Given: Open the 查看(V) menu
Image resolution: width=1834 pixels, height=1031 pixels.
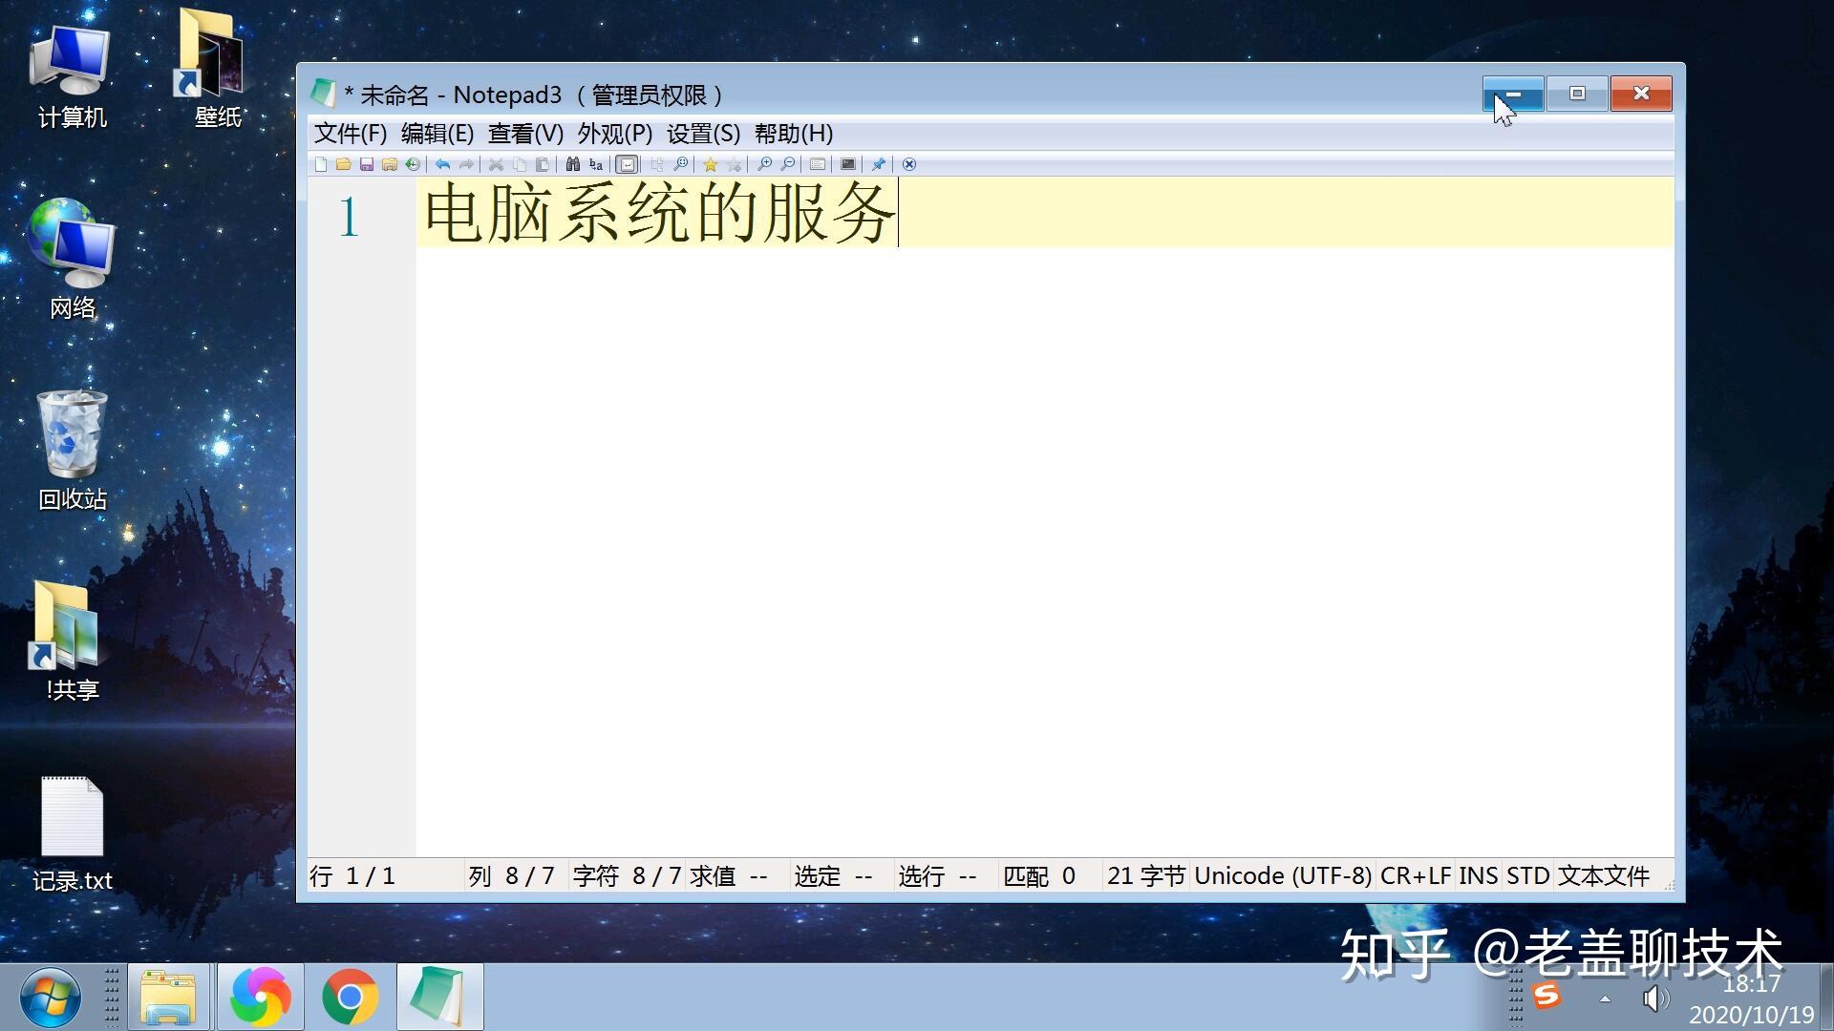Looking at the screenshot, I should pyautogui.click(x=525, y=134).
